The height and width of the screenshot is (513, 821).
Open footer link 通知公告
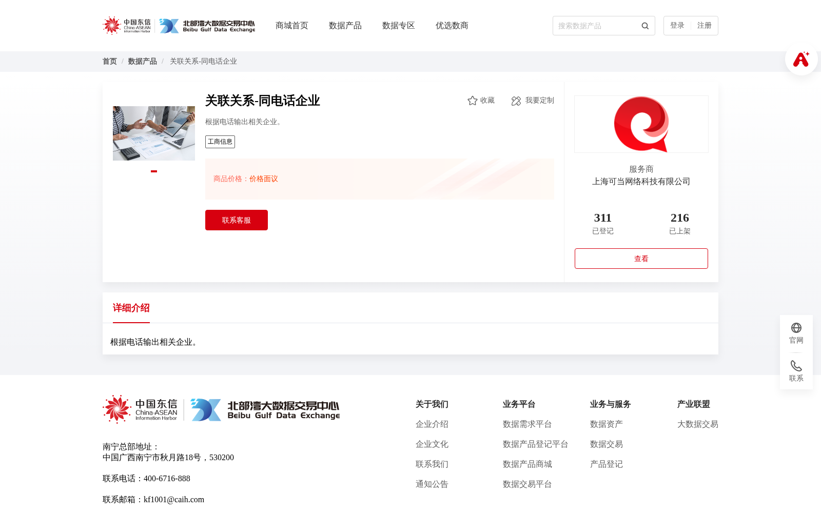432,484
